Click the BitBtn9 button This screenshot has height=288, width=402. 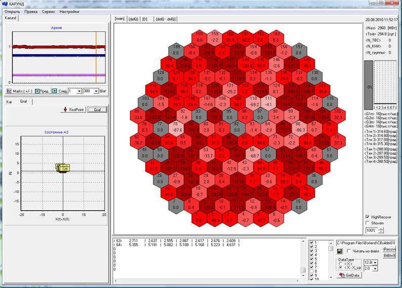(389, 256)
